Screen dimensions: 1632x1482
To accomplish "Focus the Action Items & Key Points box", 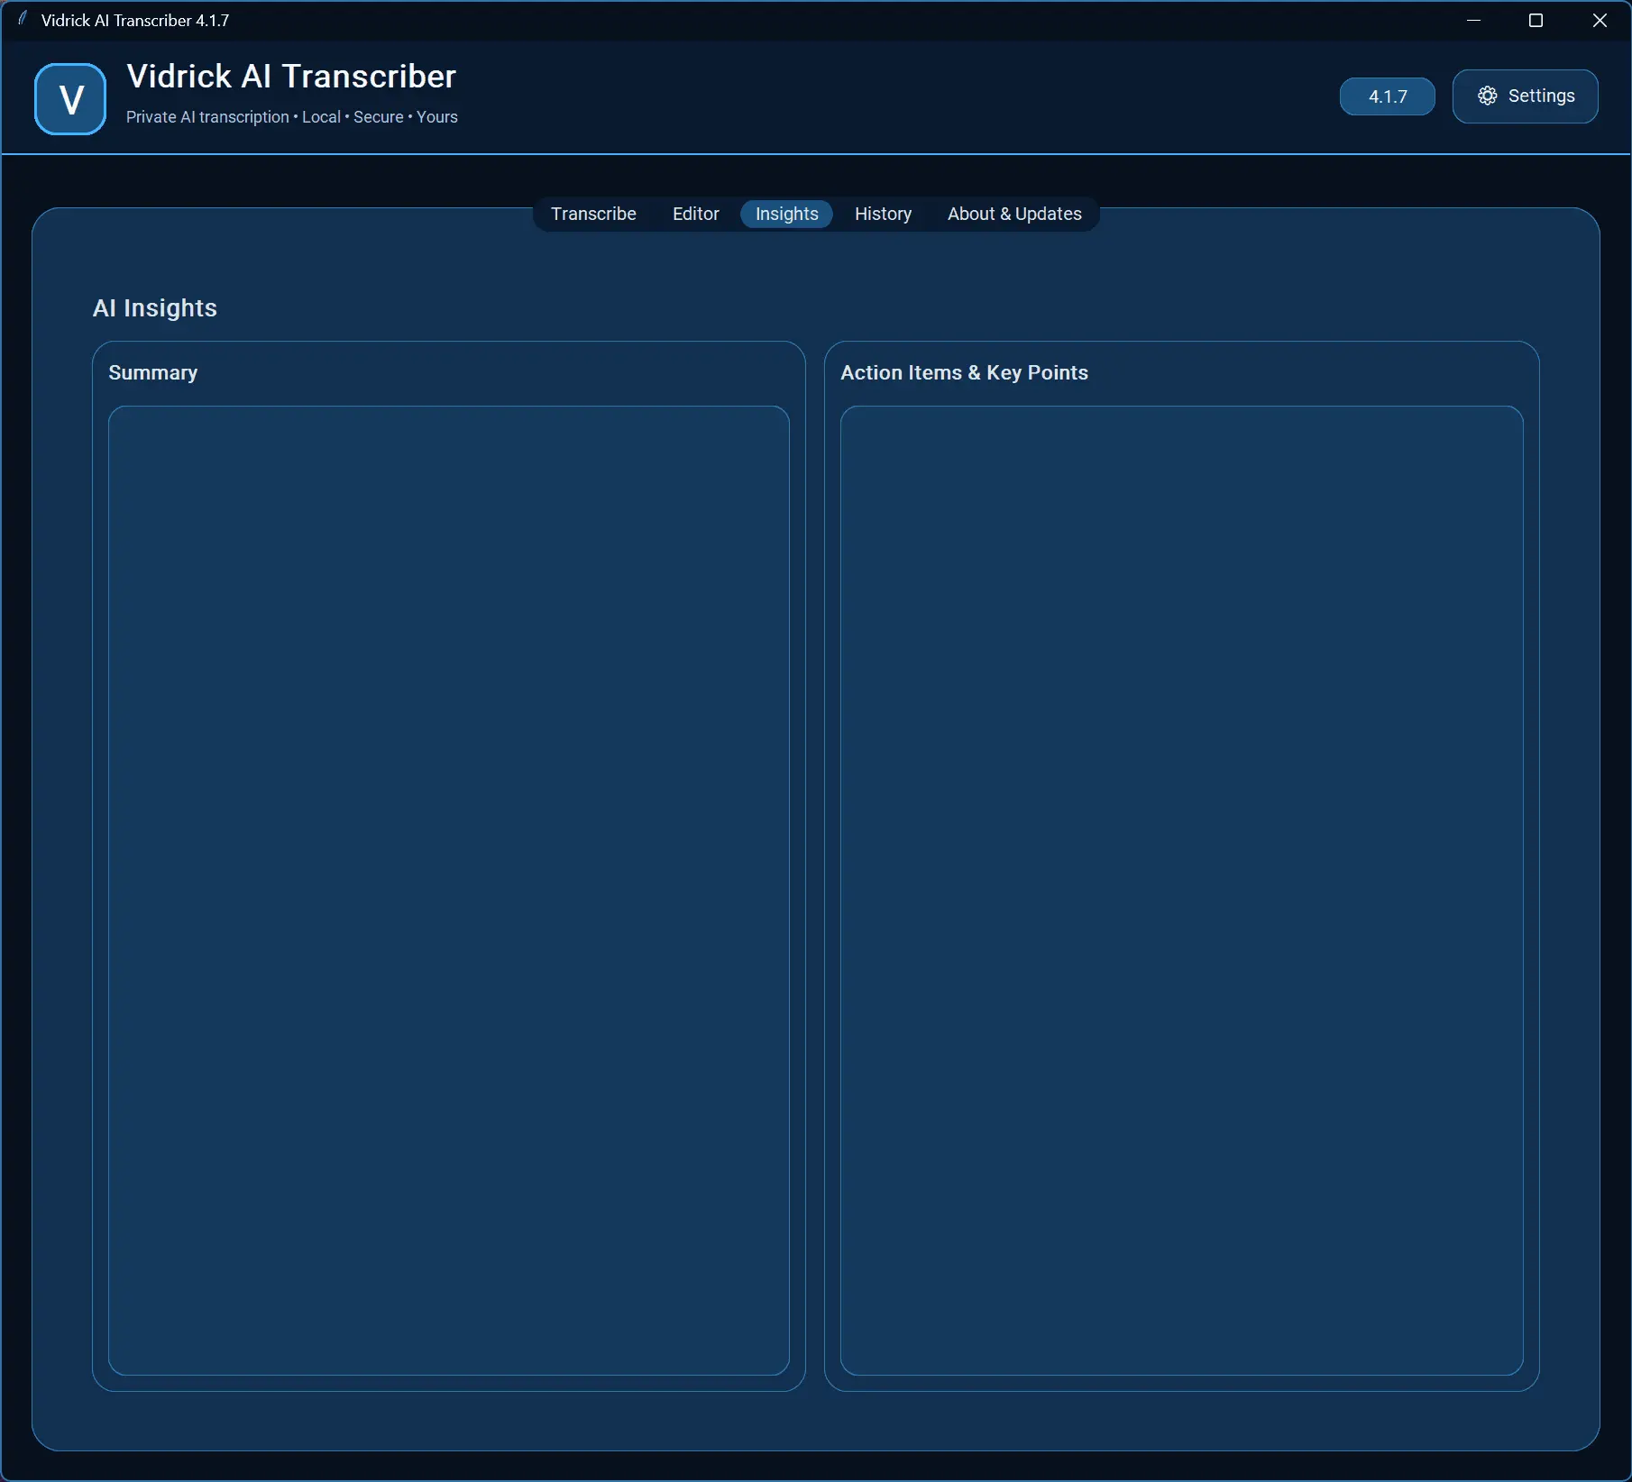I will (x=1181, y=890).
